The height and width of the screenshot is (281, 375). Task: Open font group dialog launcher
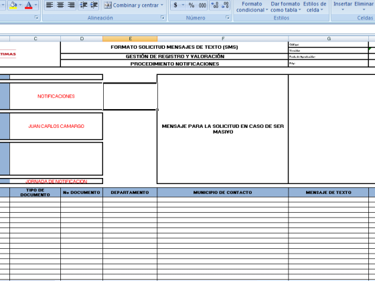[x=36, y=17]
